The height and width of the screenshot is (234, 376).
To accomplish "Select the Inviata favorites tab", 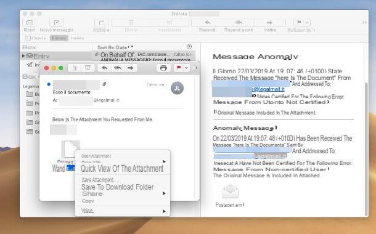I will (78, 38).
